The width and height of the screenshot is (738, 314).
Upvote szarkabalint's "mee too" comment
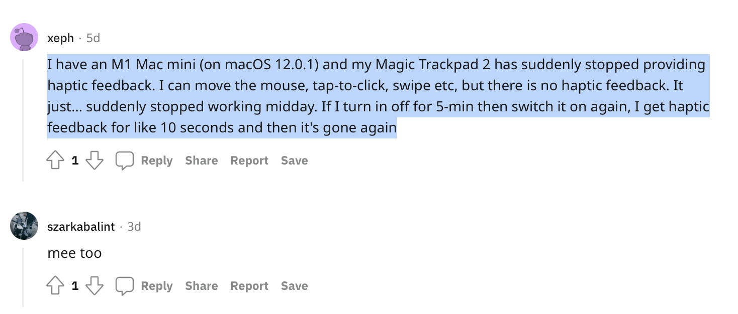click(x=55, y=286)
